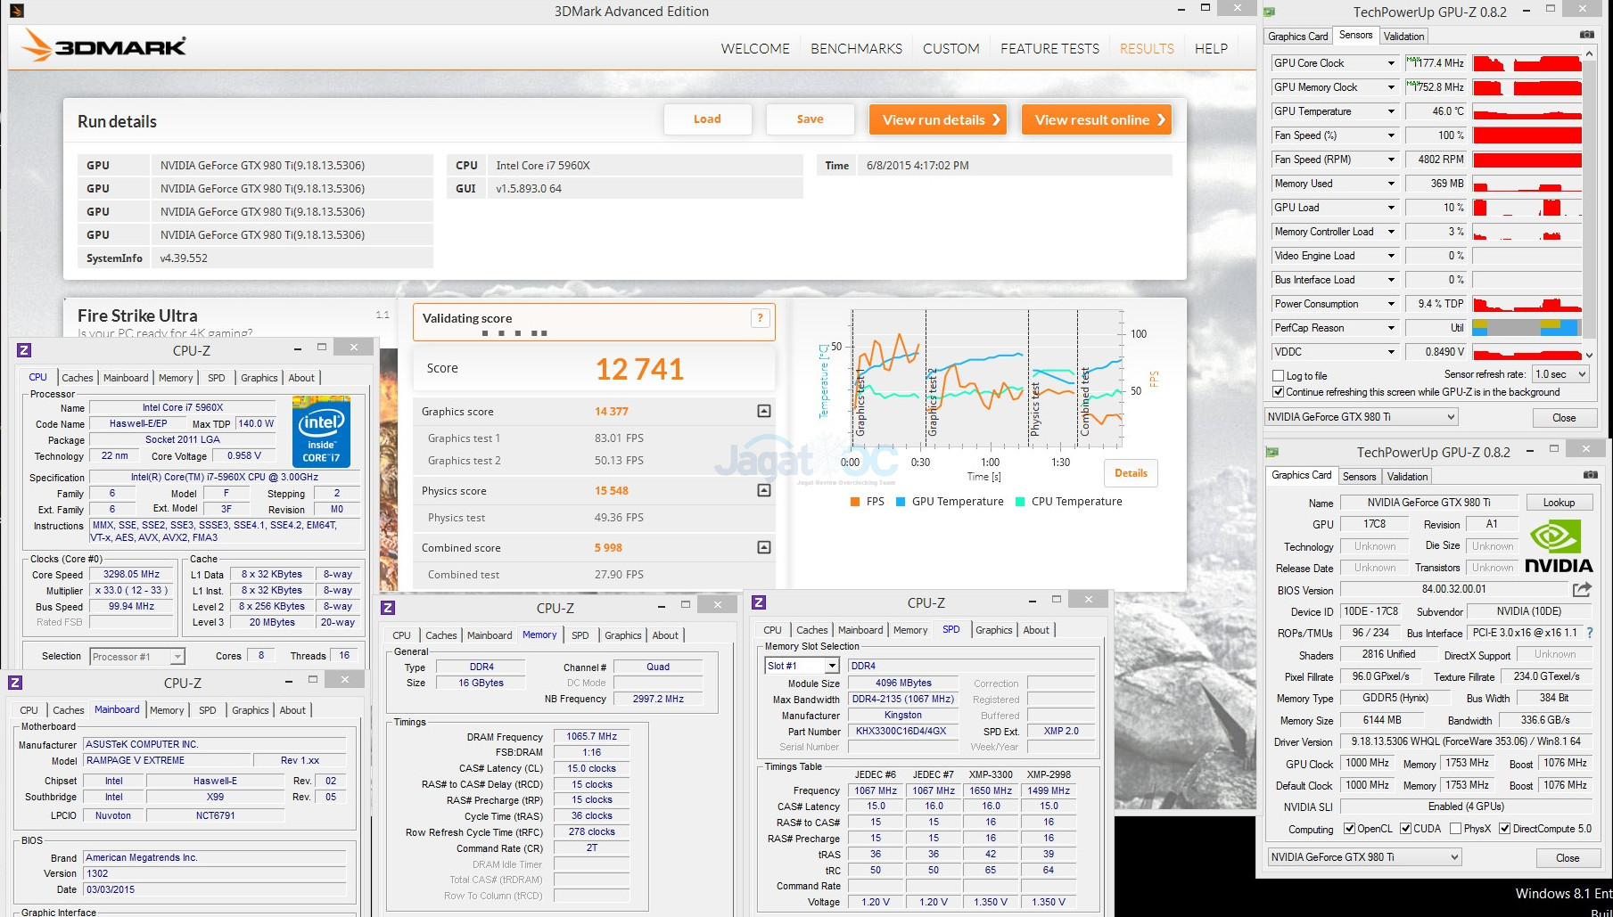Enable the Log to file checkbox
The height and width of the screenshot is (917, 1613).
click(x=1279, y=376)
